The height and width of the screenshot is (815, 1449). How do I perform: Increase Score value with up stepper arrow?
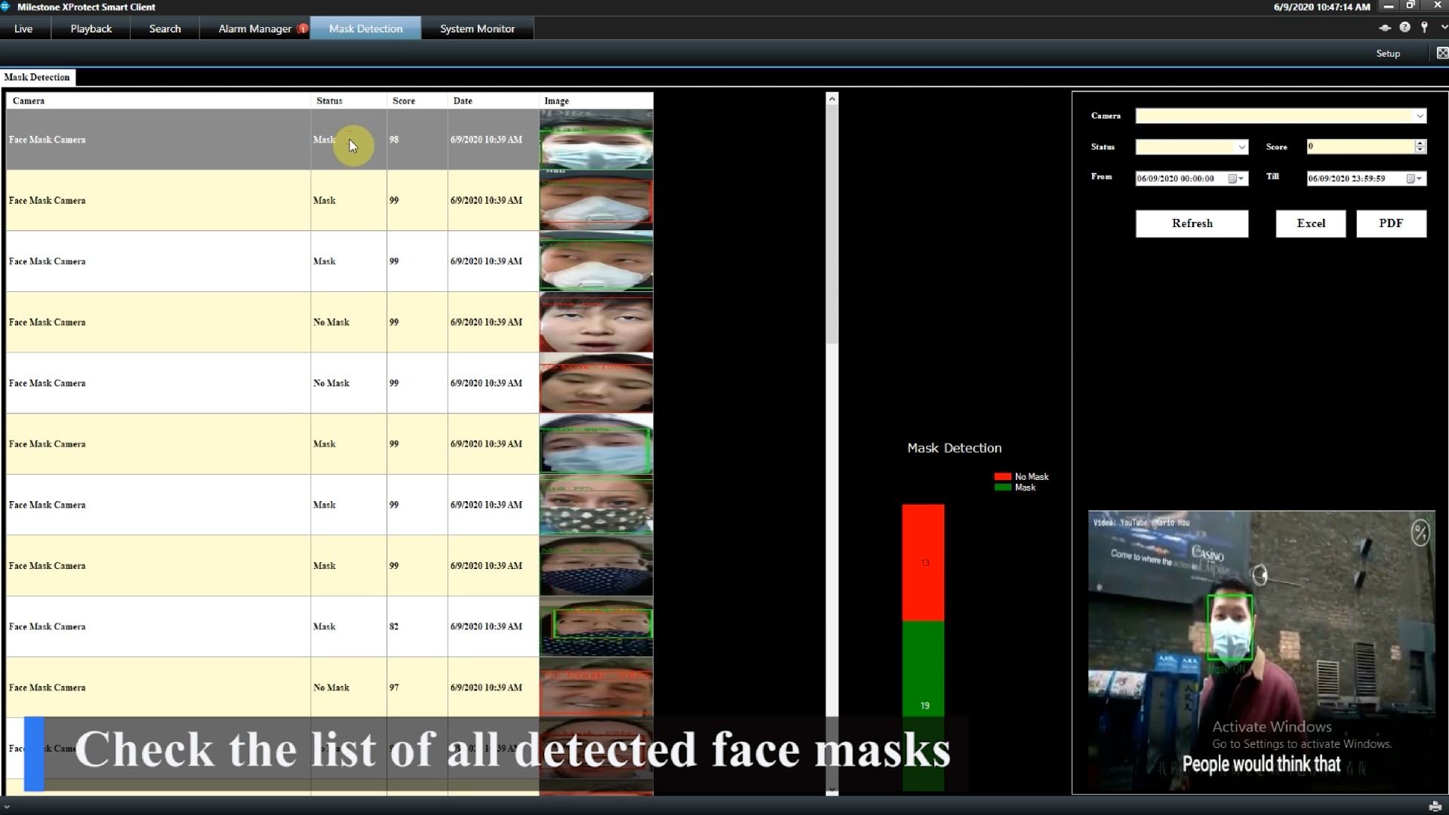[x=1420, y=143]
